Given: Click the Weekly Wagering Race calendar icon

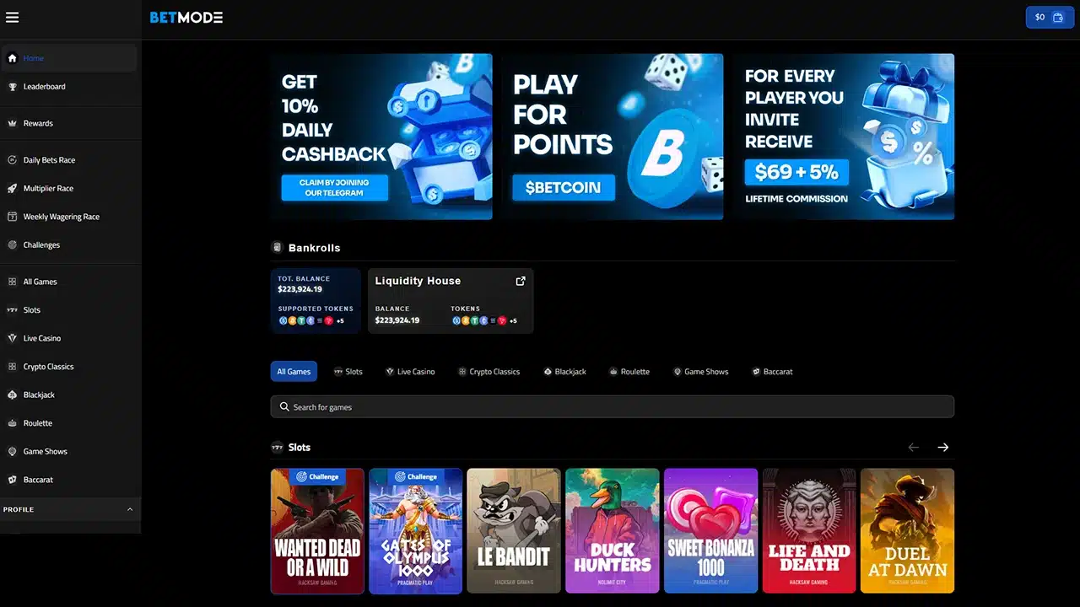Looking at the screenshot, I should click(x=12, y=217).
